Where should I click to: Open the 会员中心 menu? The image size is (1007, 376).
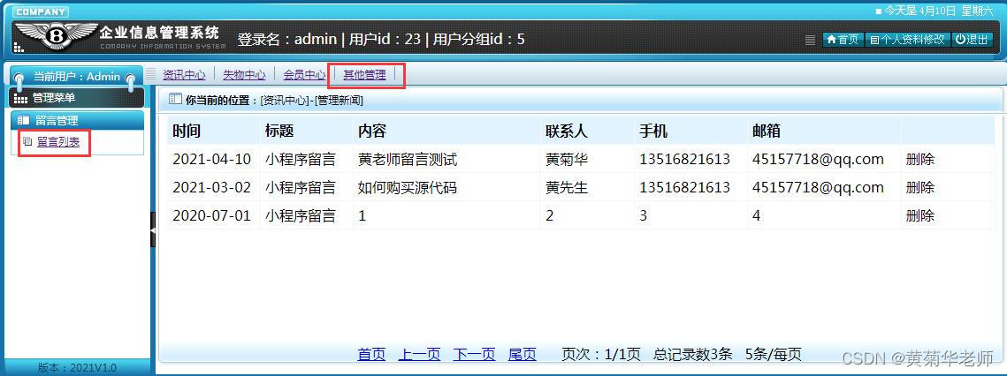[304, 74]
